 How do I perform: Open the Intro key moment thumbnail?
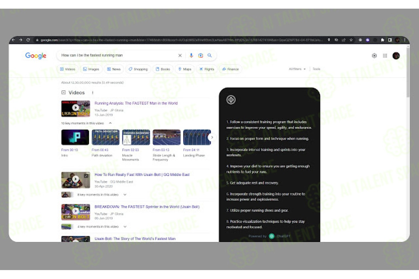coord(75,137)
